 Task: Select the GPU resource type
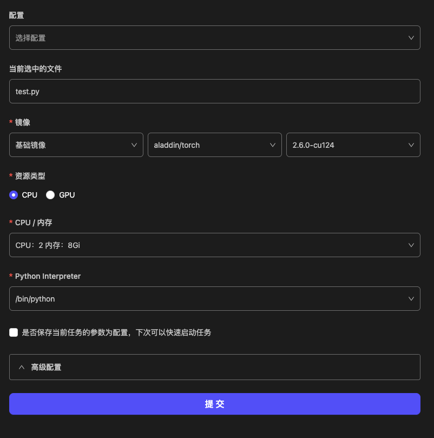coord(50,195)
